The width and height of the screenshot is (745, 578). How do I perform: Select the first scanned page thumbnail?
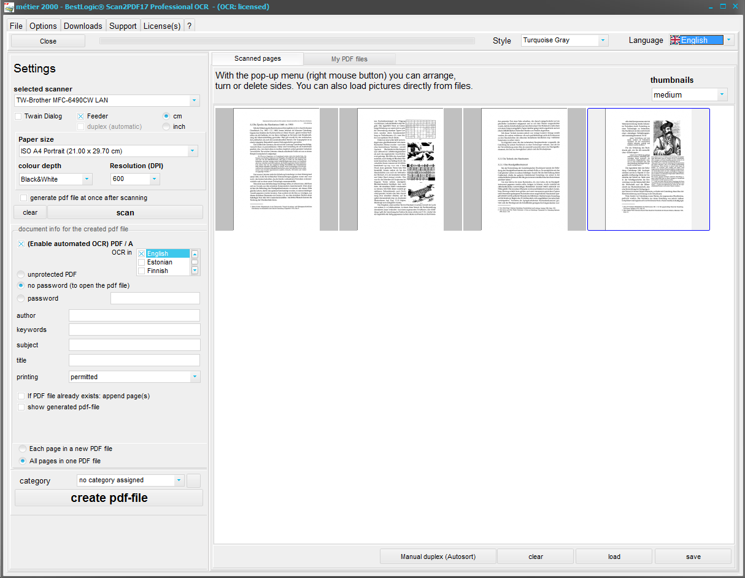tap(277, 170)
